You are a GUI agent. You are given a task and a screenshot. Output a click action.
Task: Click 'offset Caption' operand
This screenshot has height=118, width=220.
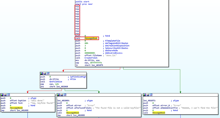click(x=18, y=101)
